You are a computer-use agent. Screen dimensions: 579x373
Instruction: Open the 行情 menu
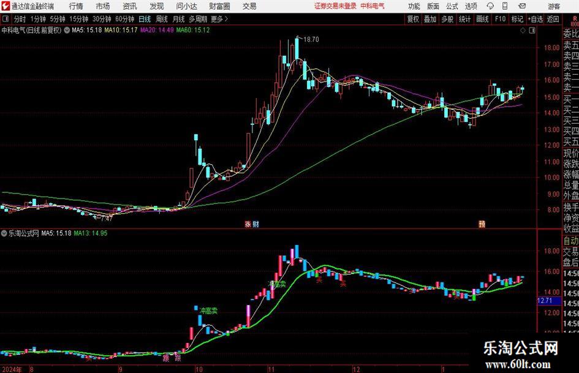76,6
